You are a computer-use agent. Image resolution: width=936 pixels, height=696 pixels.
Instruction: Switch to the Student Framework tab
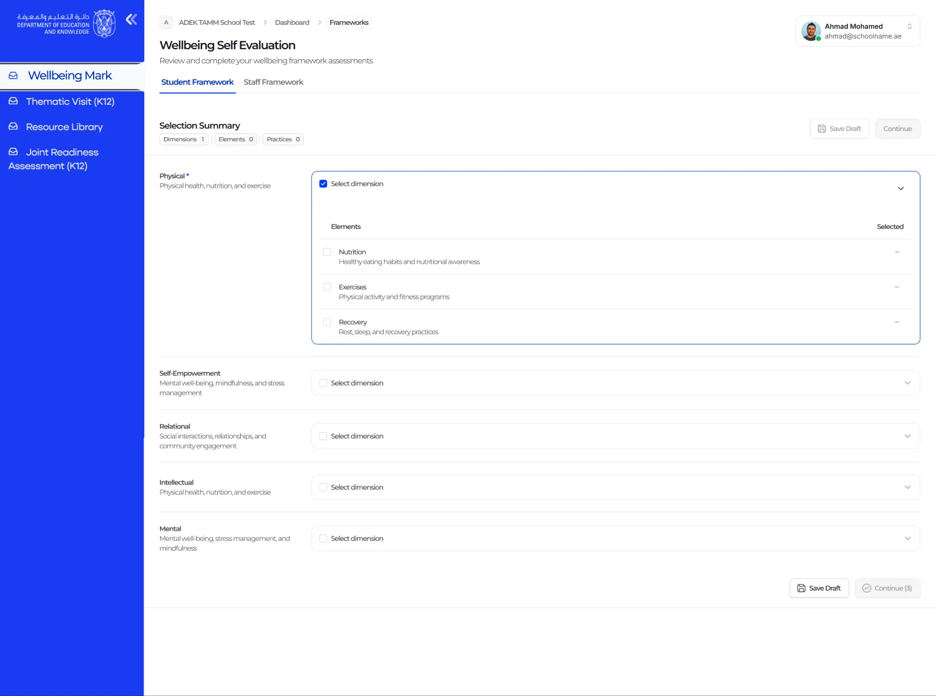click(197, 82)
